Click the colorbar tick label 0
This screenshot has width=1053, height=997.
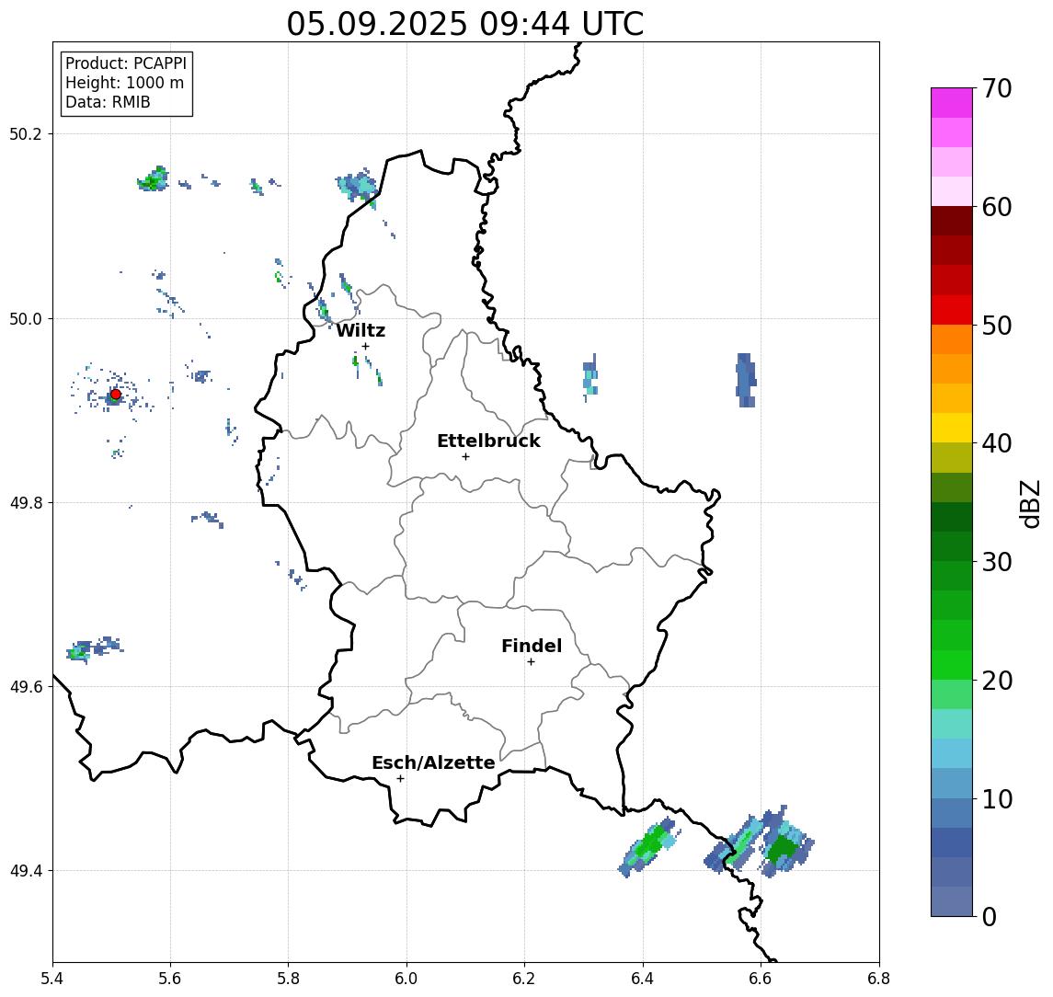(x=990, y=917)
